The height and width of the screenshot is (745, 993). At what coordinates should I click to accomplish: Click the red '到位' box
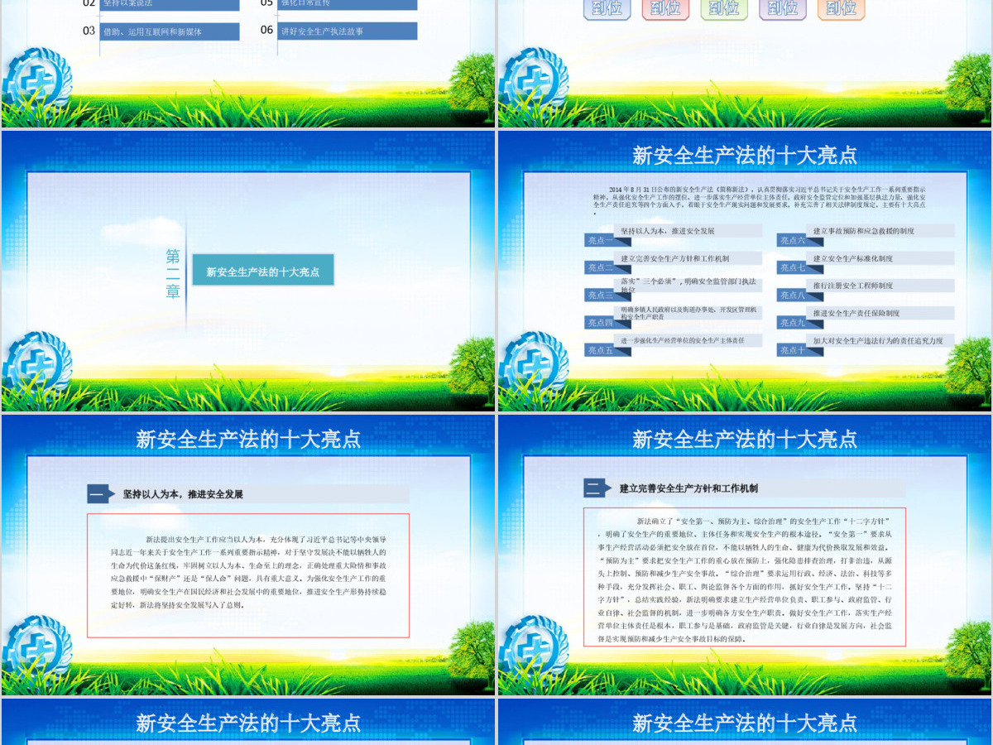tap(665, 8)
